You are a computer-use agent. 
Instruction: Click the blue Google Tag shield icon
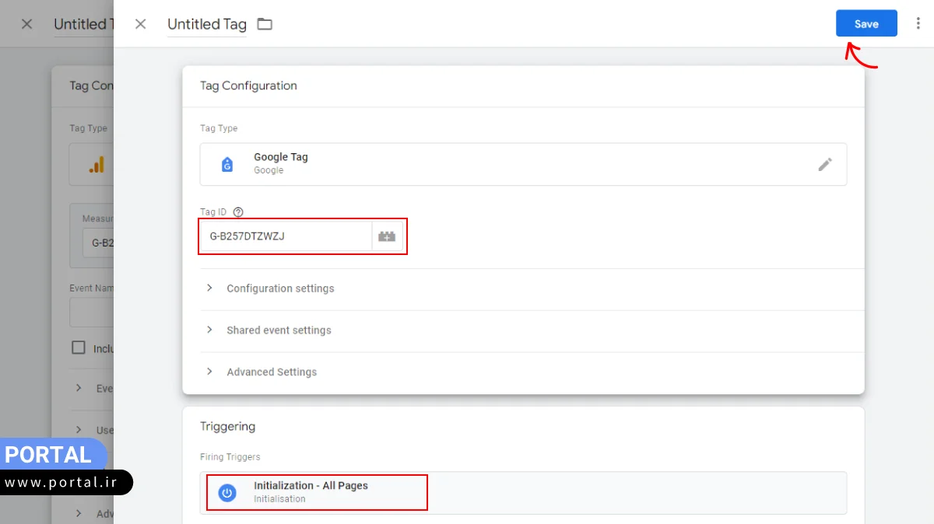coord(227,164)
